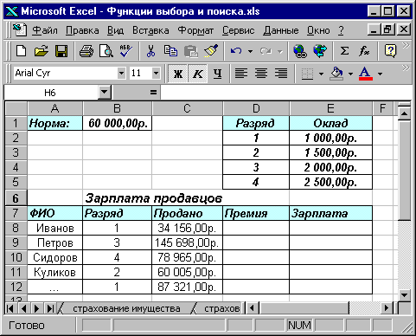
Task: Click the horizontal scrollbar right arrow
Action: click(386, 308)
